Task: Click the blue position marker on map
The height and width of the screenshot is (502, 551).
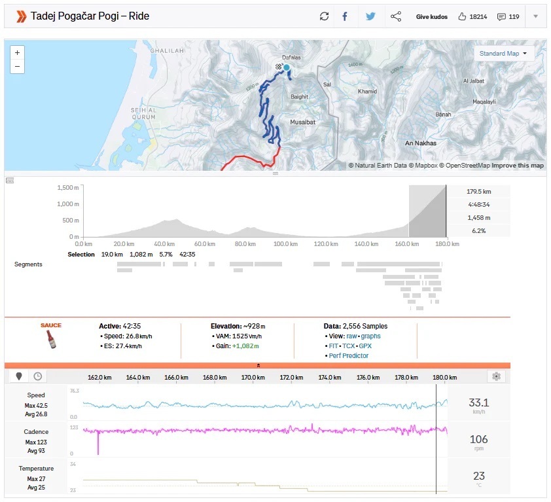Action: tap(287, 67)
